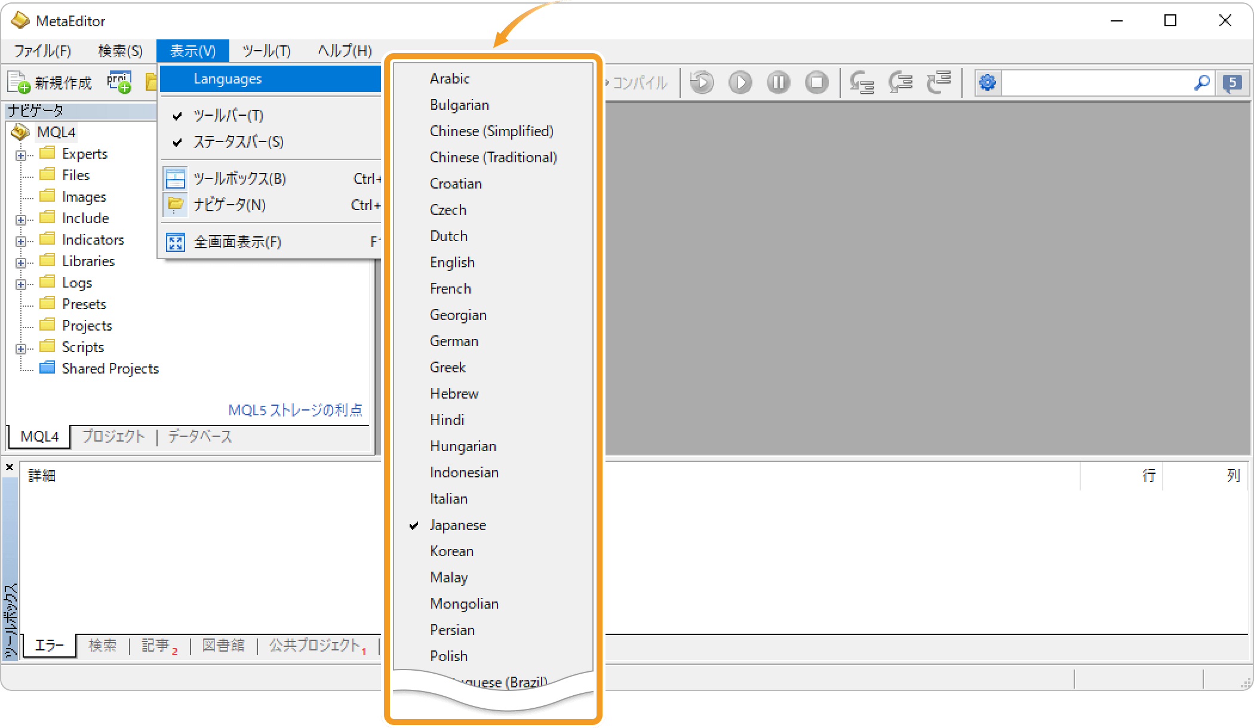Image resolution: width=1254 pixels, height=728 pixels.
Task: Switch to the Search (検索) toolbox tab
Action: (x=102, y=645)
